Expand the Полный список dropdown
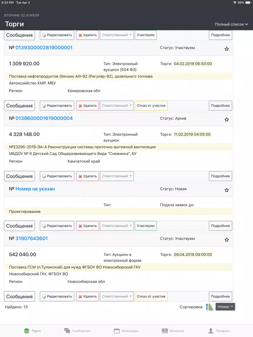Image resolution: width=253 pixels, height=337 pixels. [231, 24]
